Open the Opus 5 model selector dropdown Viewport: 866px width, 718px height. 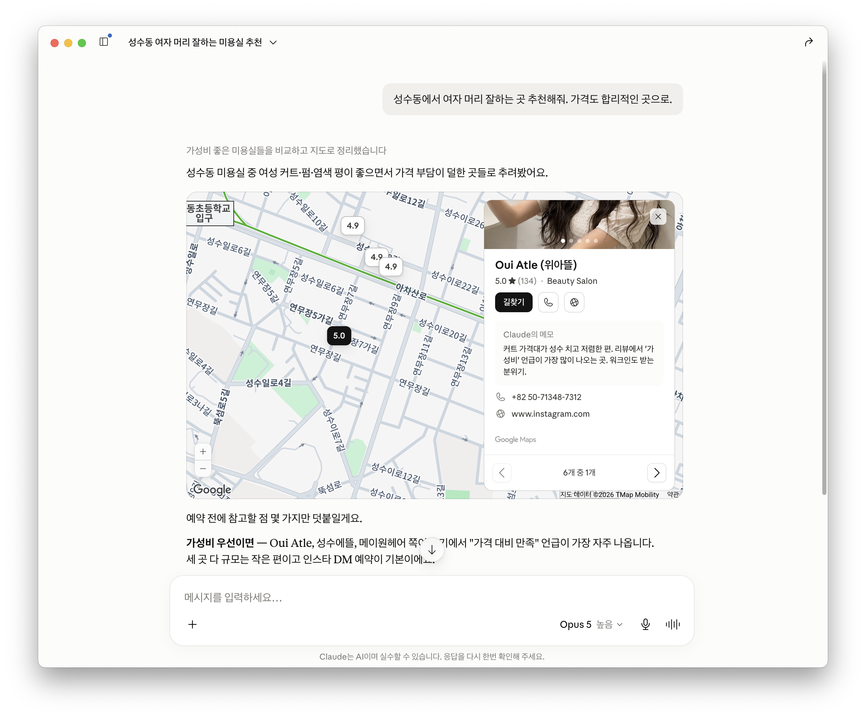(591, 624)
